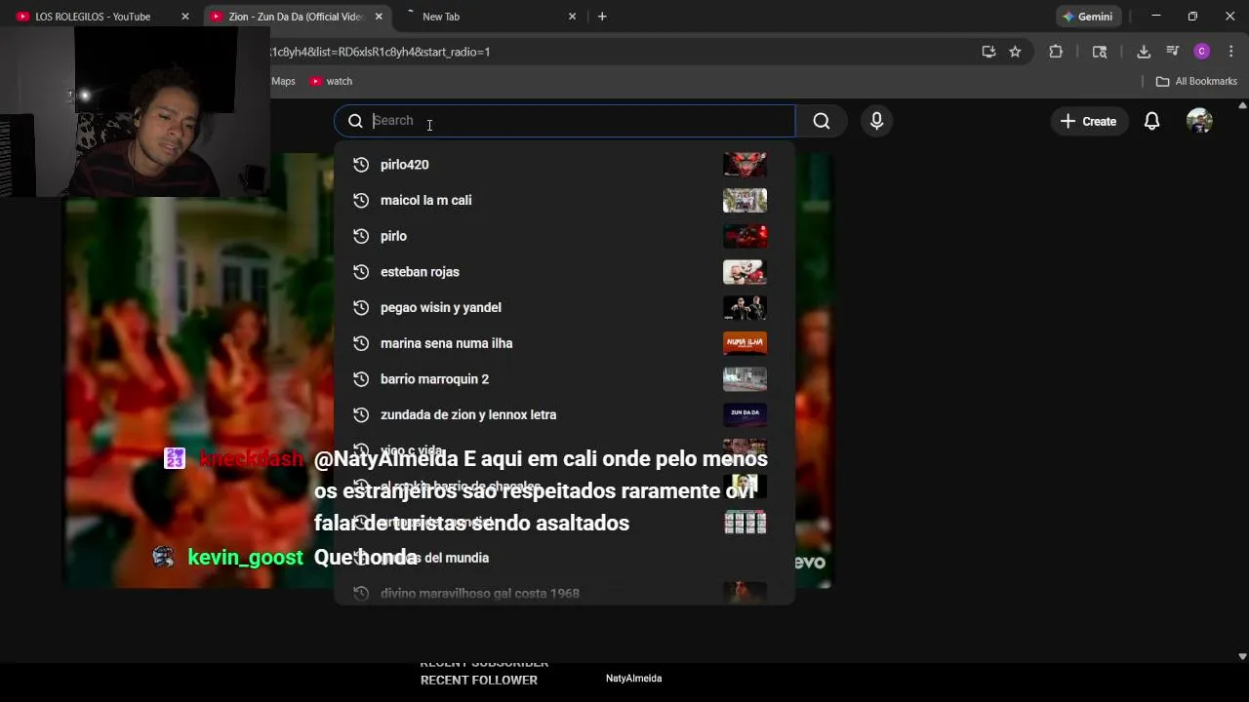The height and width of the screenshot is (702, 1249).
Task: Select 'marina sena numa ilha' suggestion
Action: 564,343
